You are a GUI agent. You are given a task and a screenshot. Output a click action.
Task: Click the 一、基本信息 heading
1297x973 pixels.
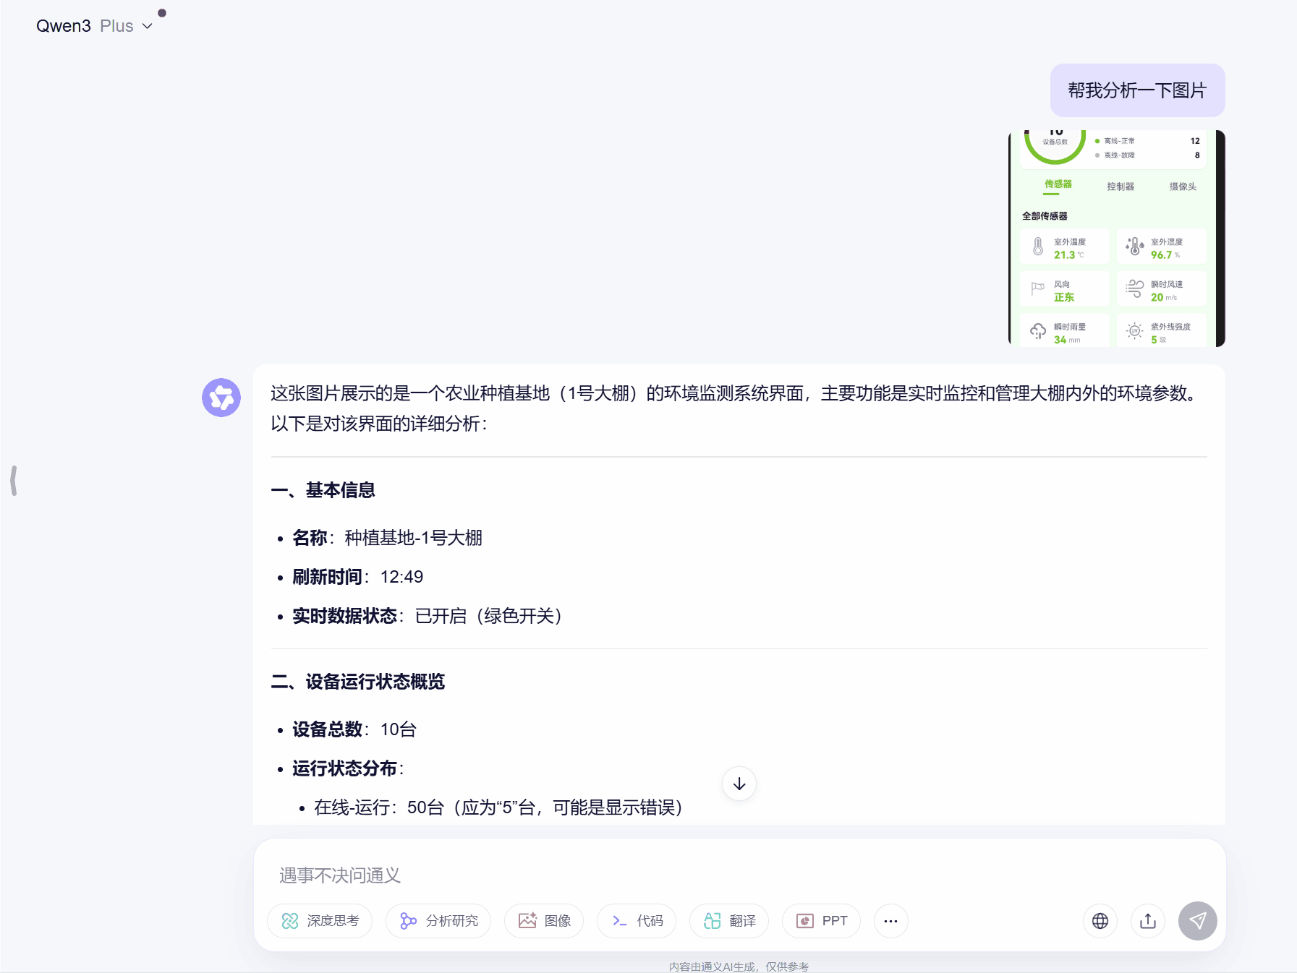(x=323, y=490)
